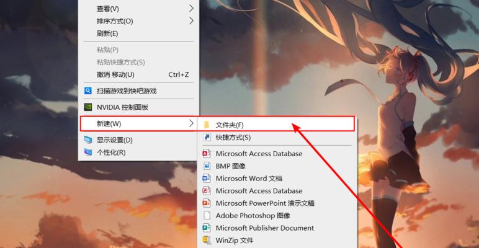479x248 pixels.
Task: Pick Microsoft Access Database below Word 文档
Action: [x=277, y=191]
